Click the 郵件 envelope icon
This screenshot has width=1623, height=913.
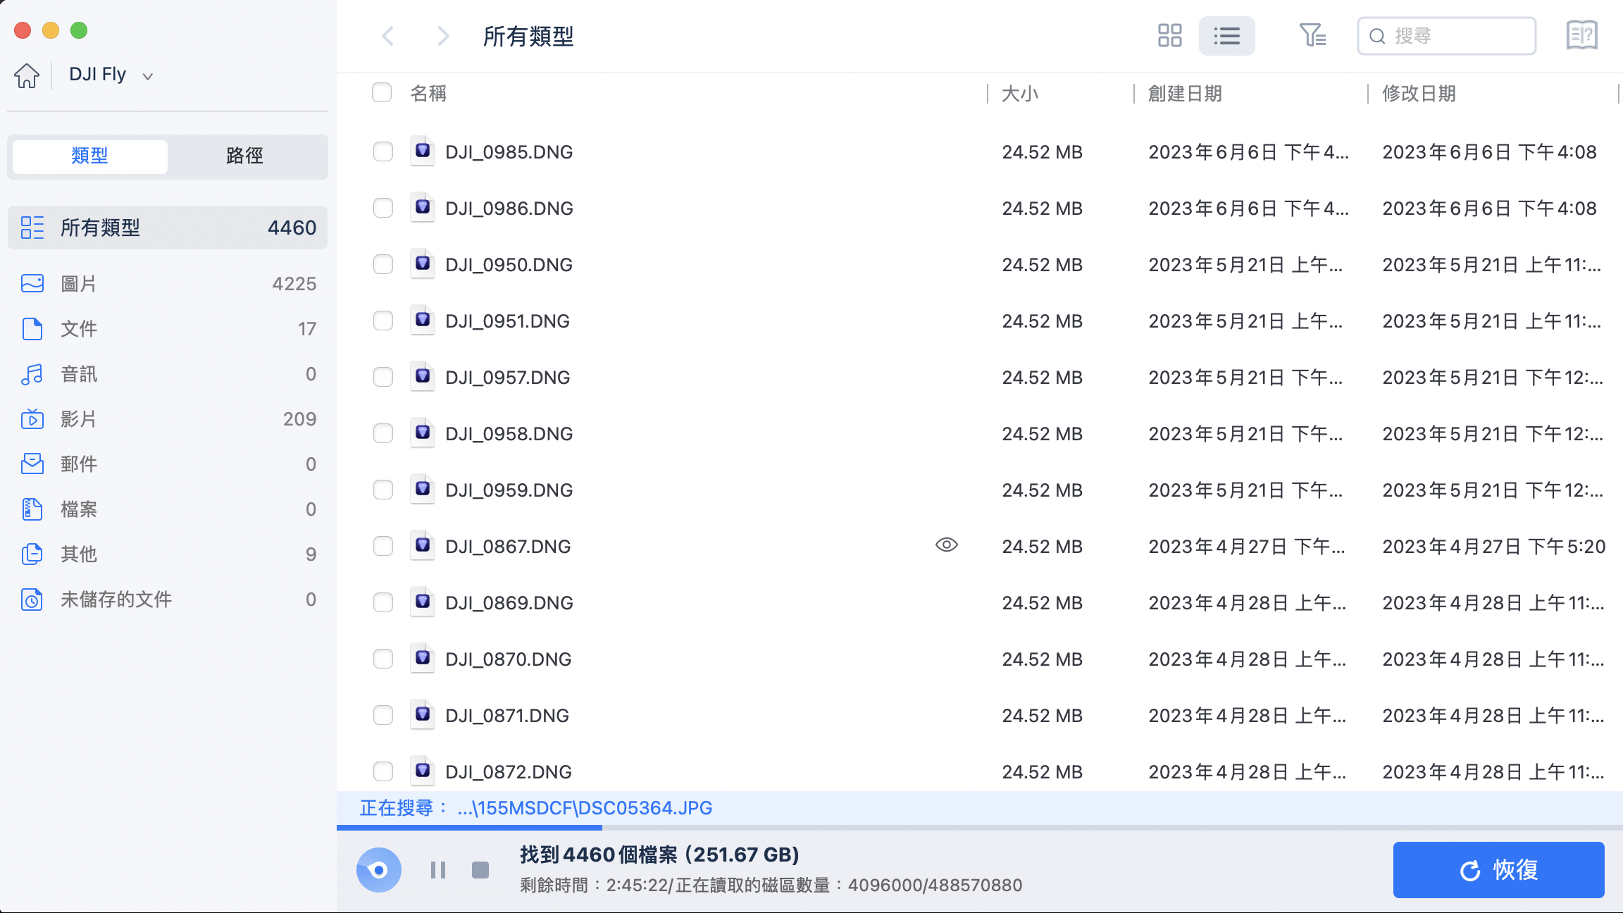click(32, 464)
